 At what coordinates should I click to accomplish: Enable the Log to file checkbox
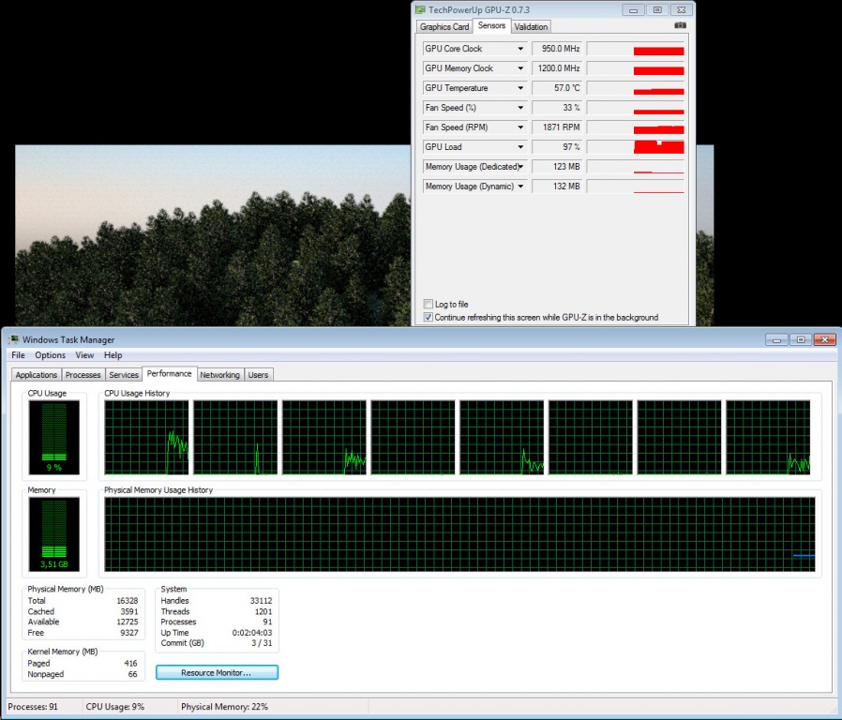(428, 304)
